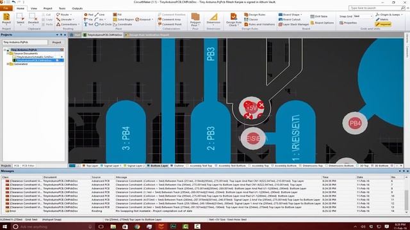The height and width of the screenshot is (230, 410).
Task: Open the Route dropdown
Action: click(x=64, y=15)
